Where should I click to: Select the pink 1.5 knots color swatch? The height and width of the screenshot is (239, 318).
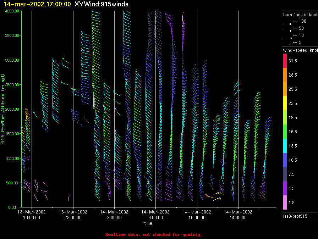click(285, 202)
